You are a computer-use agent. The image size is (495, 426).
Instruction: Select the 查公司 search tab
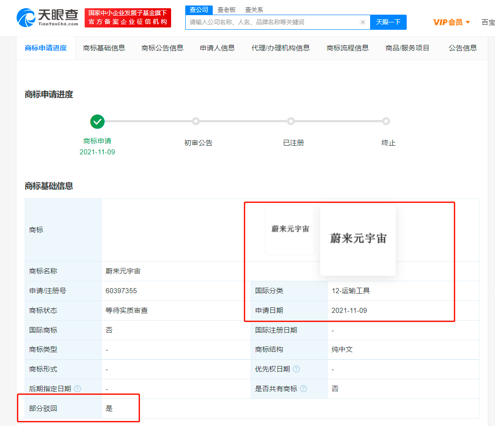(x=199, y=10)
